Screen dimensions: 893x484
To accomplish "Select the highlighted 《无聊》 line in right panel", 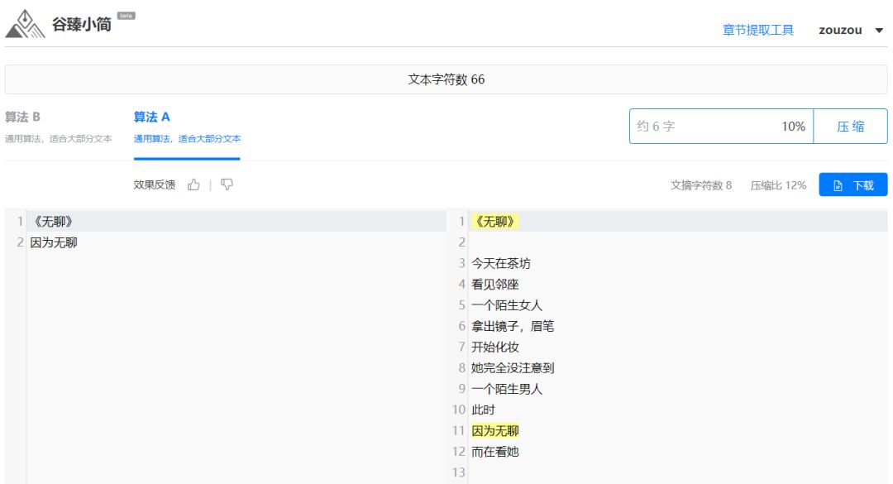I will click(494, 220).
